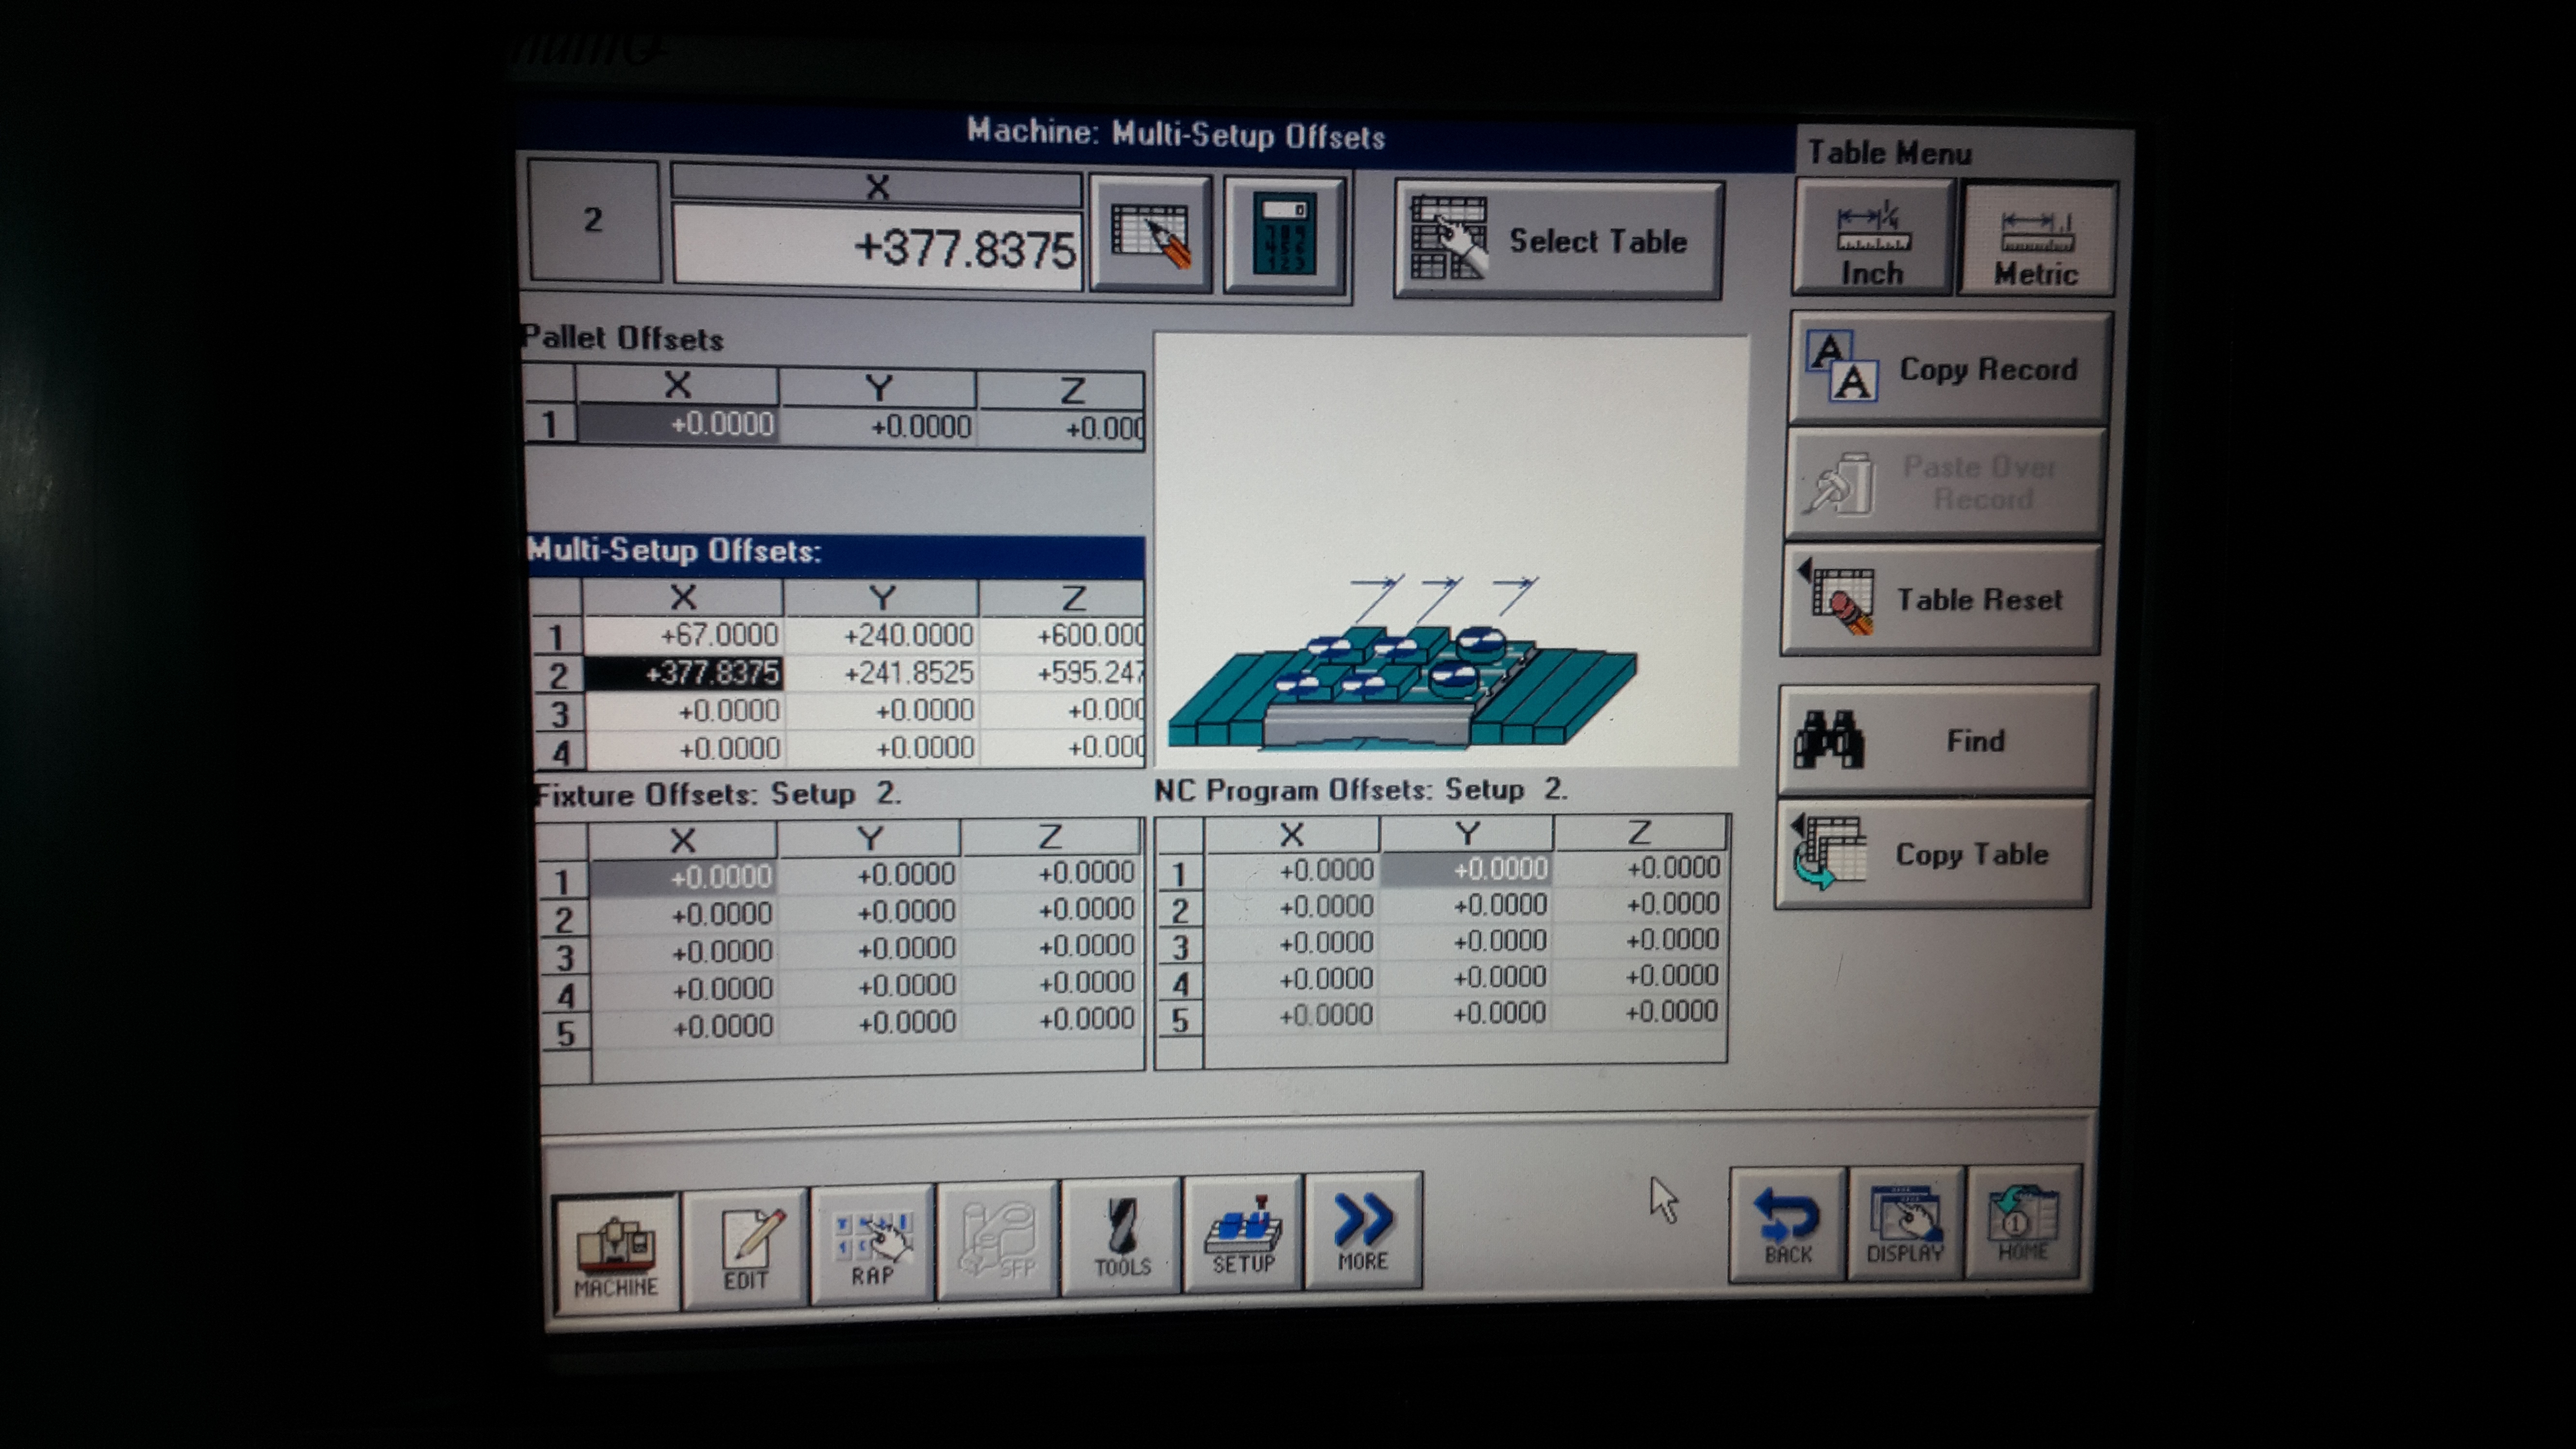Select NC Program Offsets row 1 X cell

(x=1292, y=870)
